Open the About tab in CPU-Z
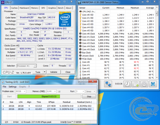The width and height of the screenshot is (160, 125). coord(68,8)
